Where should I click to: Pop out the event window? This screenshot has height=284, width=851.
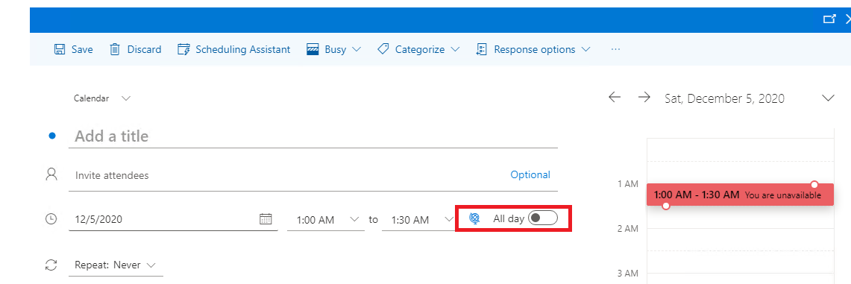coord(829,19)
